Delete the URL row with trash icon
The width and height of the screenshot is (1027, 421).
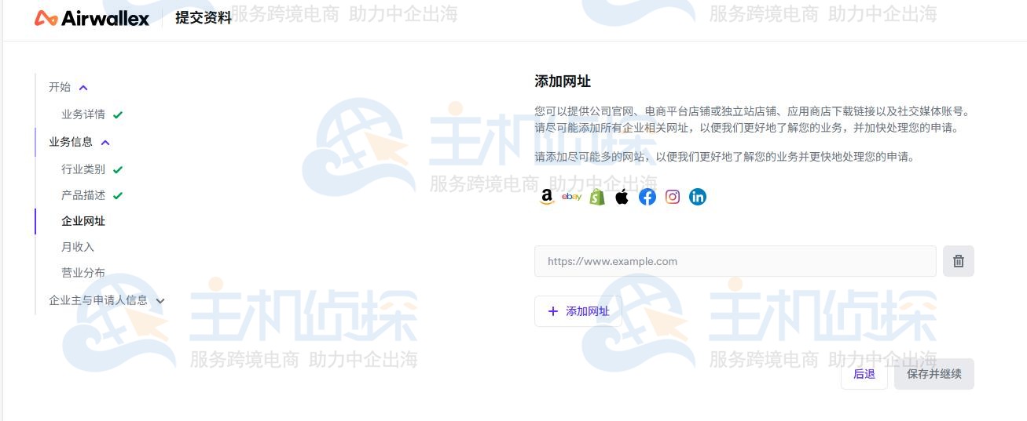pyautogui.click(x=958, y=261)
